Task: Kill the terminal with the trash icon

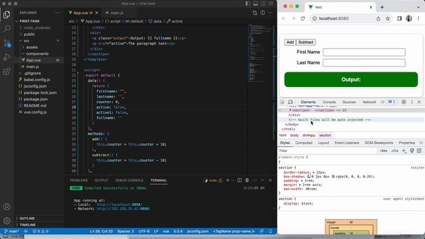Action: [247, 180]
